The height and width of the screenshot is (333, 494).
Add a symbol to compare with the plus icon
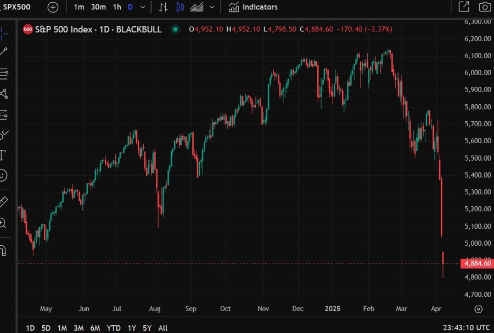[x=53, y=7]
